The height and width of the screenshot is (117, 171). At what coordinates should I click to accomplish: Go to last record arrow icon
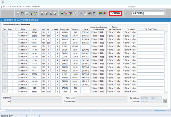(x=55, y=13)
